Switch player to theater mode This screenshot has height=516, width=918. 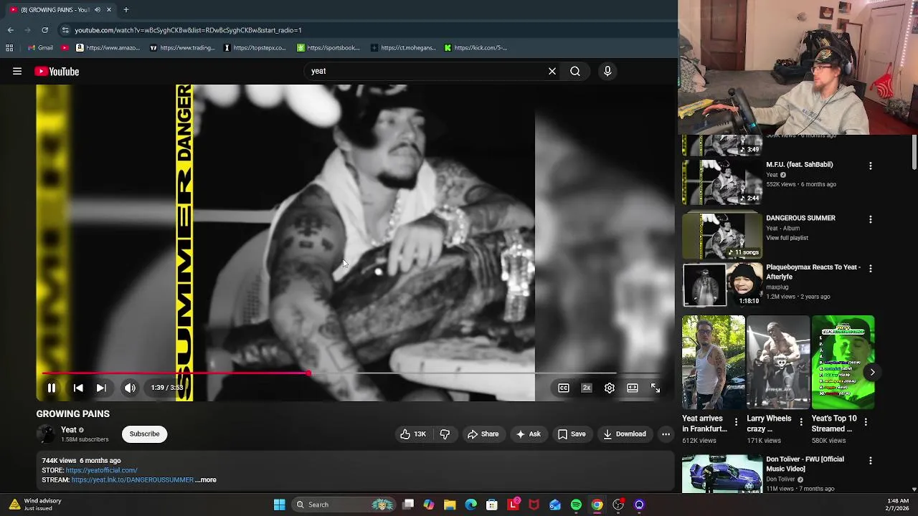pyautogui.click(x=633, y=388)
